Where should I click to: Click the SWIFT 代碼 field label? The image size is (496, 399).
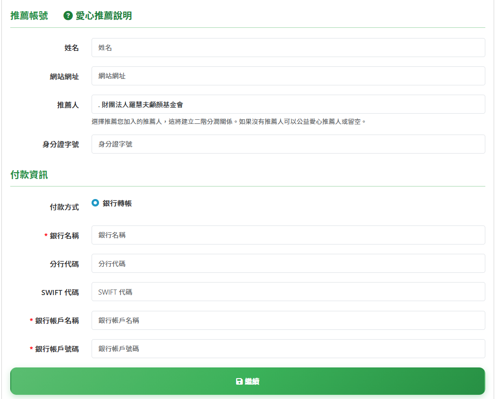[60, 292]
